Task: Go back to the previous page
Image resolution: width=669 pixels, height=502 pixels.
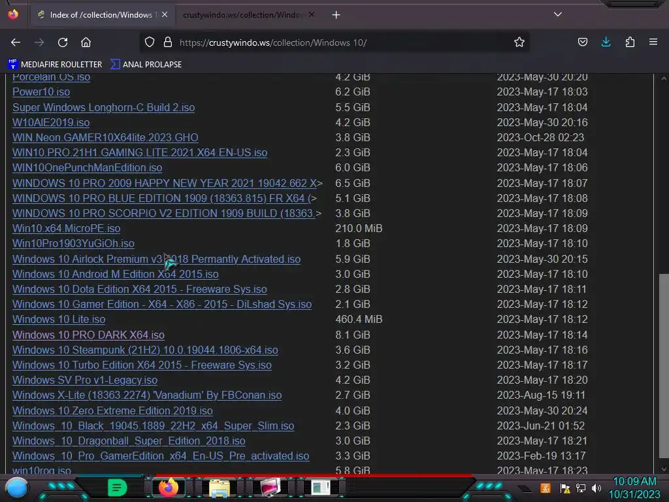Action: [x=16, y=42]
